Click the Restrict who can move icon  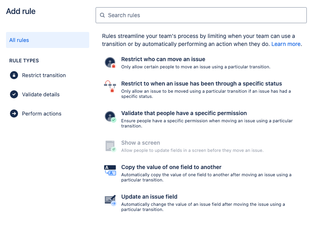[110, 62]
